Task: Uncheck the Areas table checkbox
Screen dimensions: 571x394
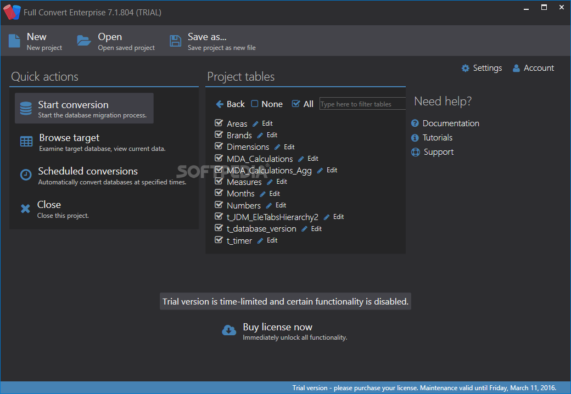Action: click(219, 123)
